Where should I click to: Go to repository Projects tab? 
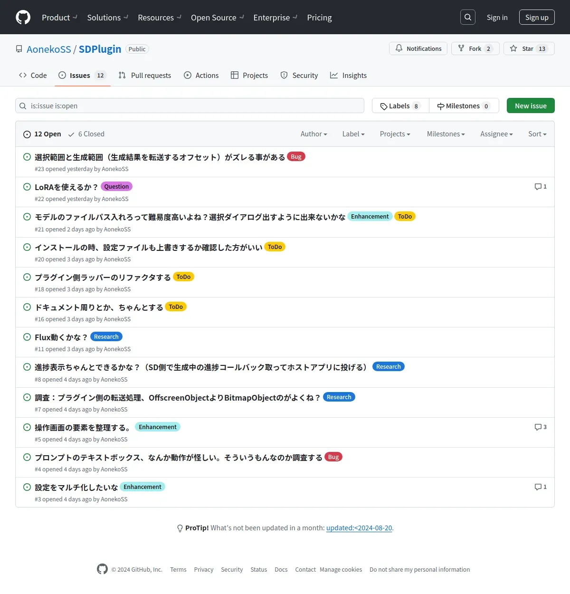pos(249,75)
